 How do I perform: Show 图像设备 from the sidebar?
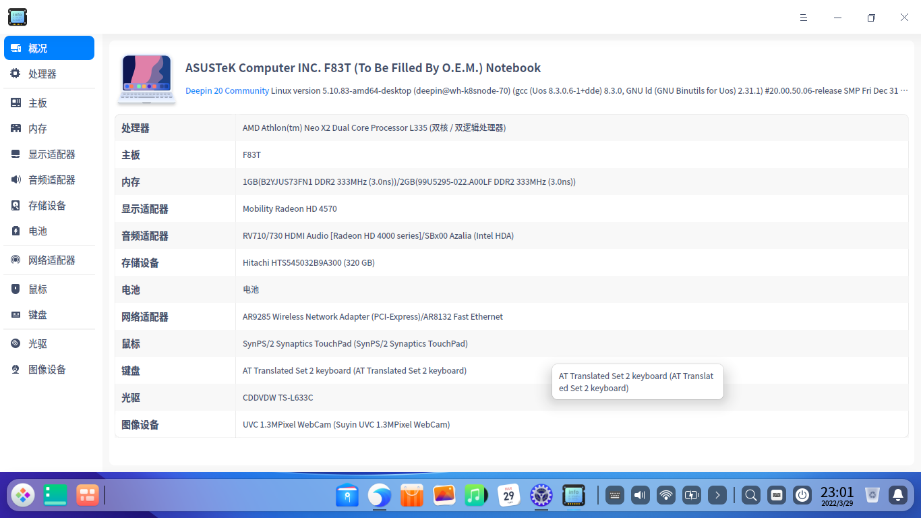(x=49, y=369)
